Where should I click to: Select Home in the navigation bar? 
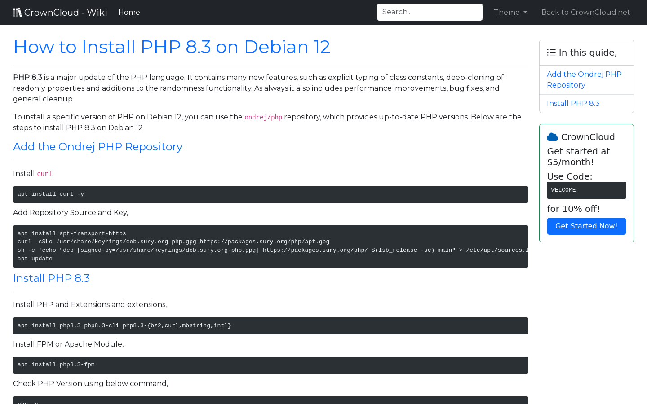pos(129,12)
